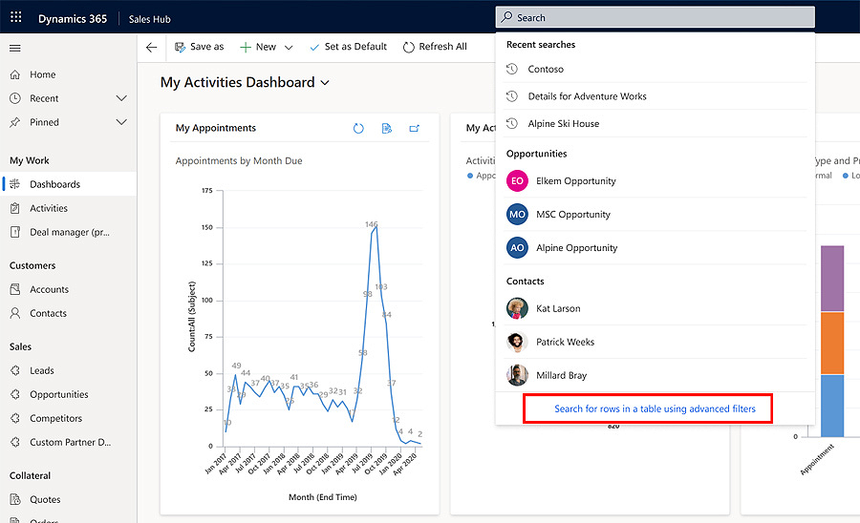Click the MO avatar for MSC Opportunity
The height and width of the screenshot is (523, 860).
pyautogui.click(x=517, y=214)
